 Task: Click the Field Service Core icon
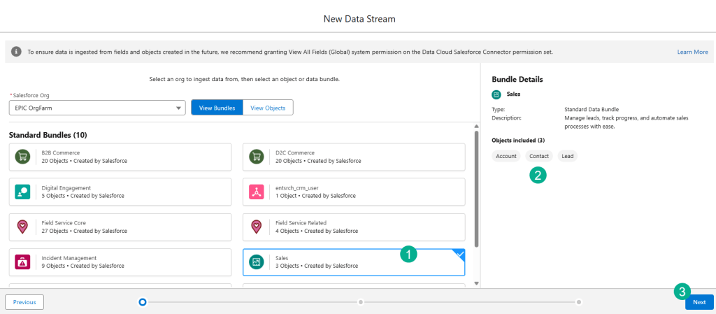23,227
